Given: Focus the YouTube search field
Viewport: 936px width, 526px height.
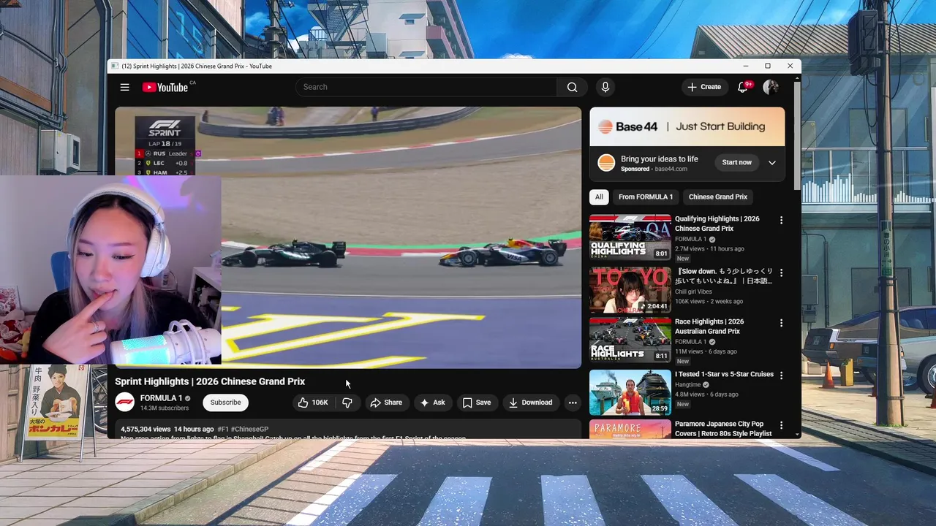Looking at the screenshot, I should click(x=428, y=87).
